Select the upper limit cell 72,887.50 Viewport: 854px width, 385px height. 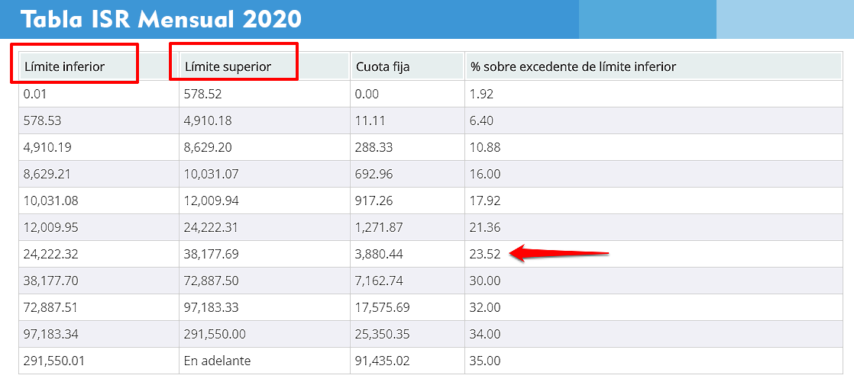pyautogui.click(x=211, y=281)
